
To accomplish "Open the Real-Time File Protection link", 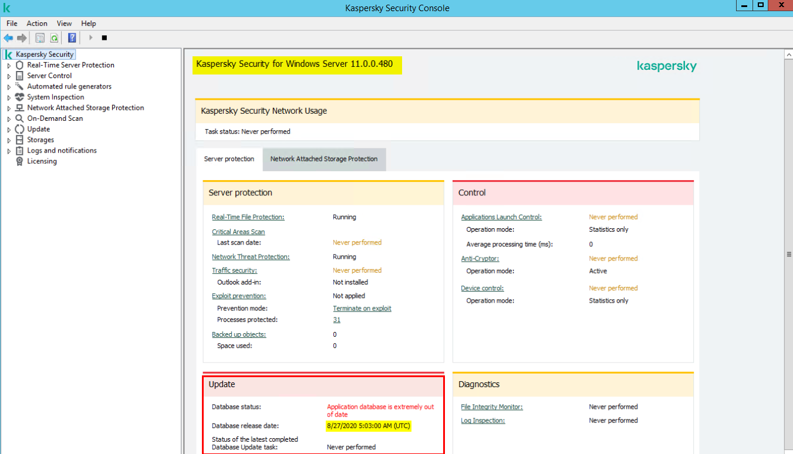I will (x=248, y=217).
